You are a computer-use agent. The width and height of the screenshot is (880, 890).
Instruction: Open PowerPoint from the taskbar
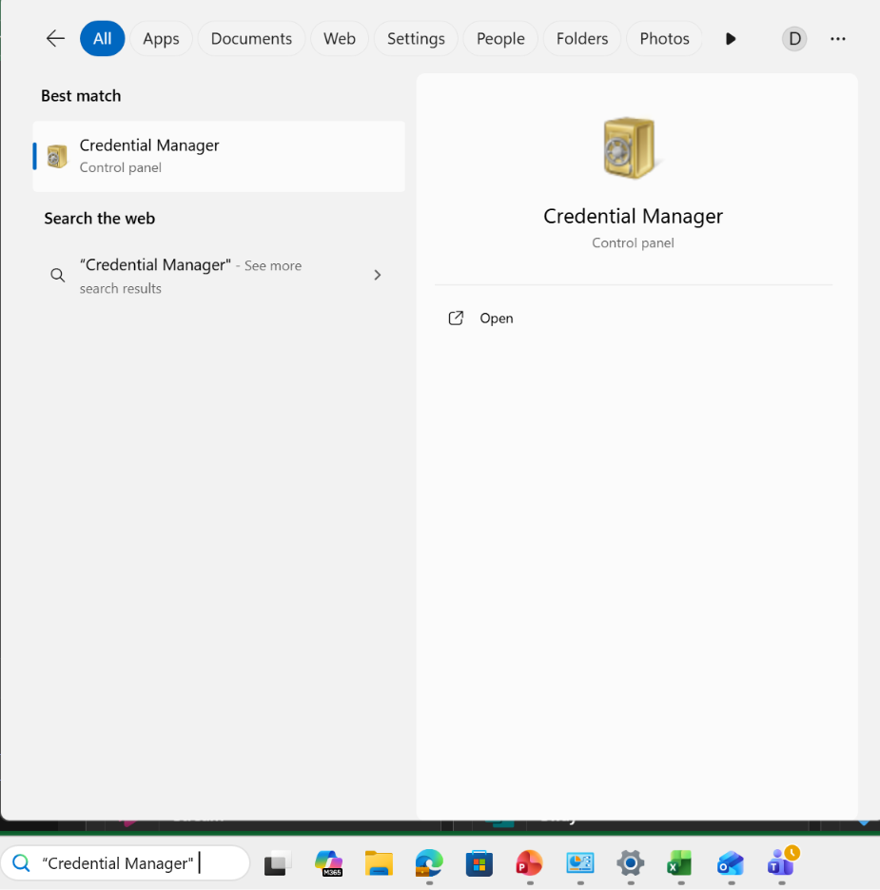click(529, 863)
